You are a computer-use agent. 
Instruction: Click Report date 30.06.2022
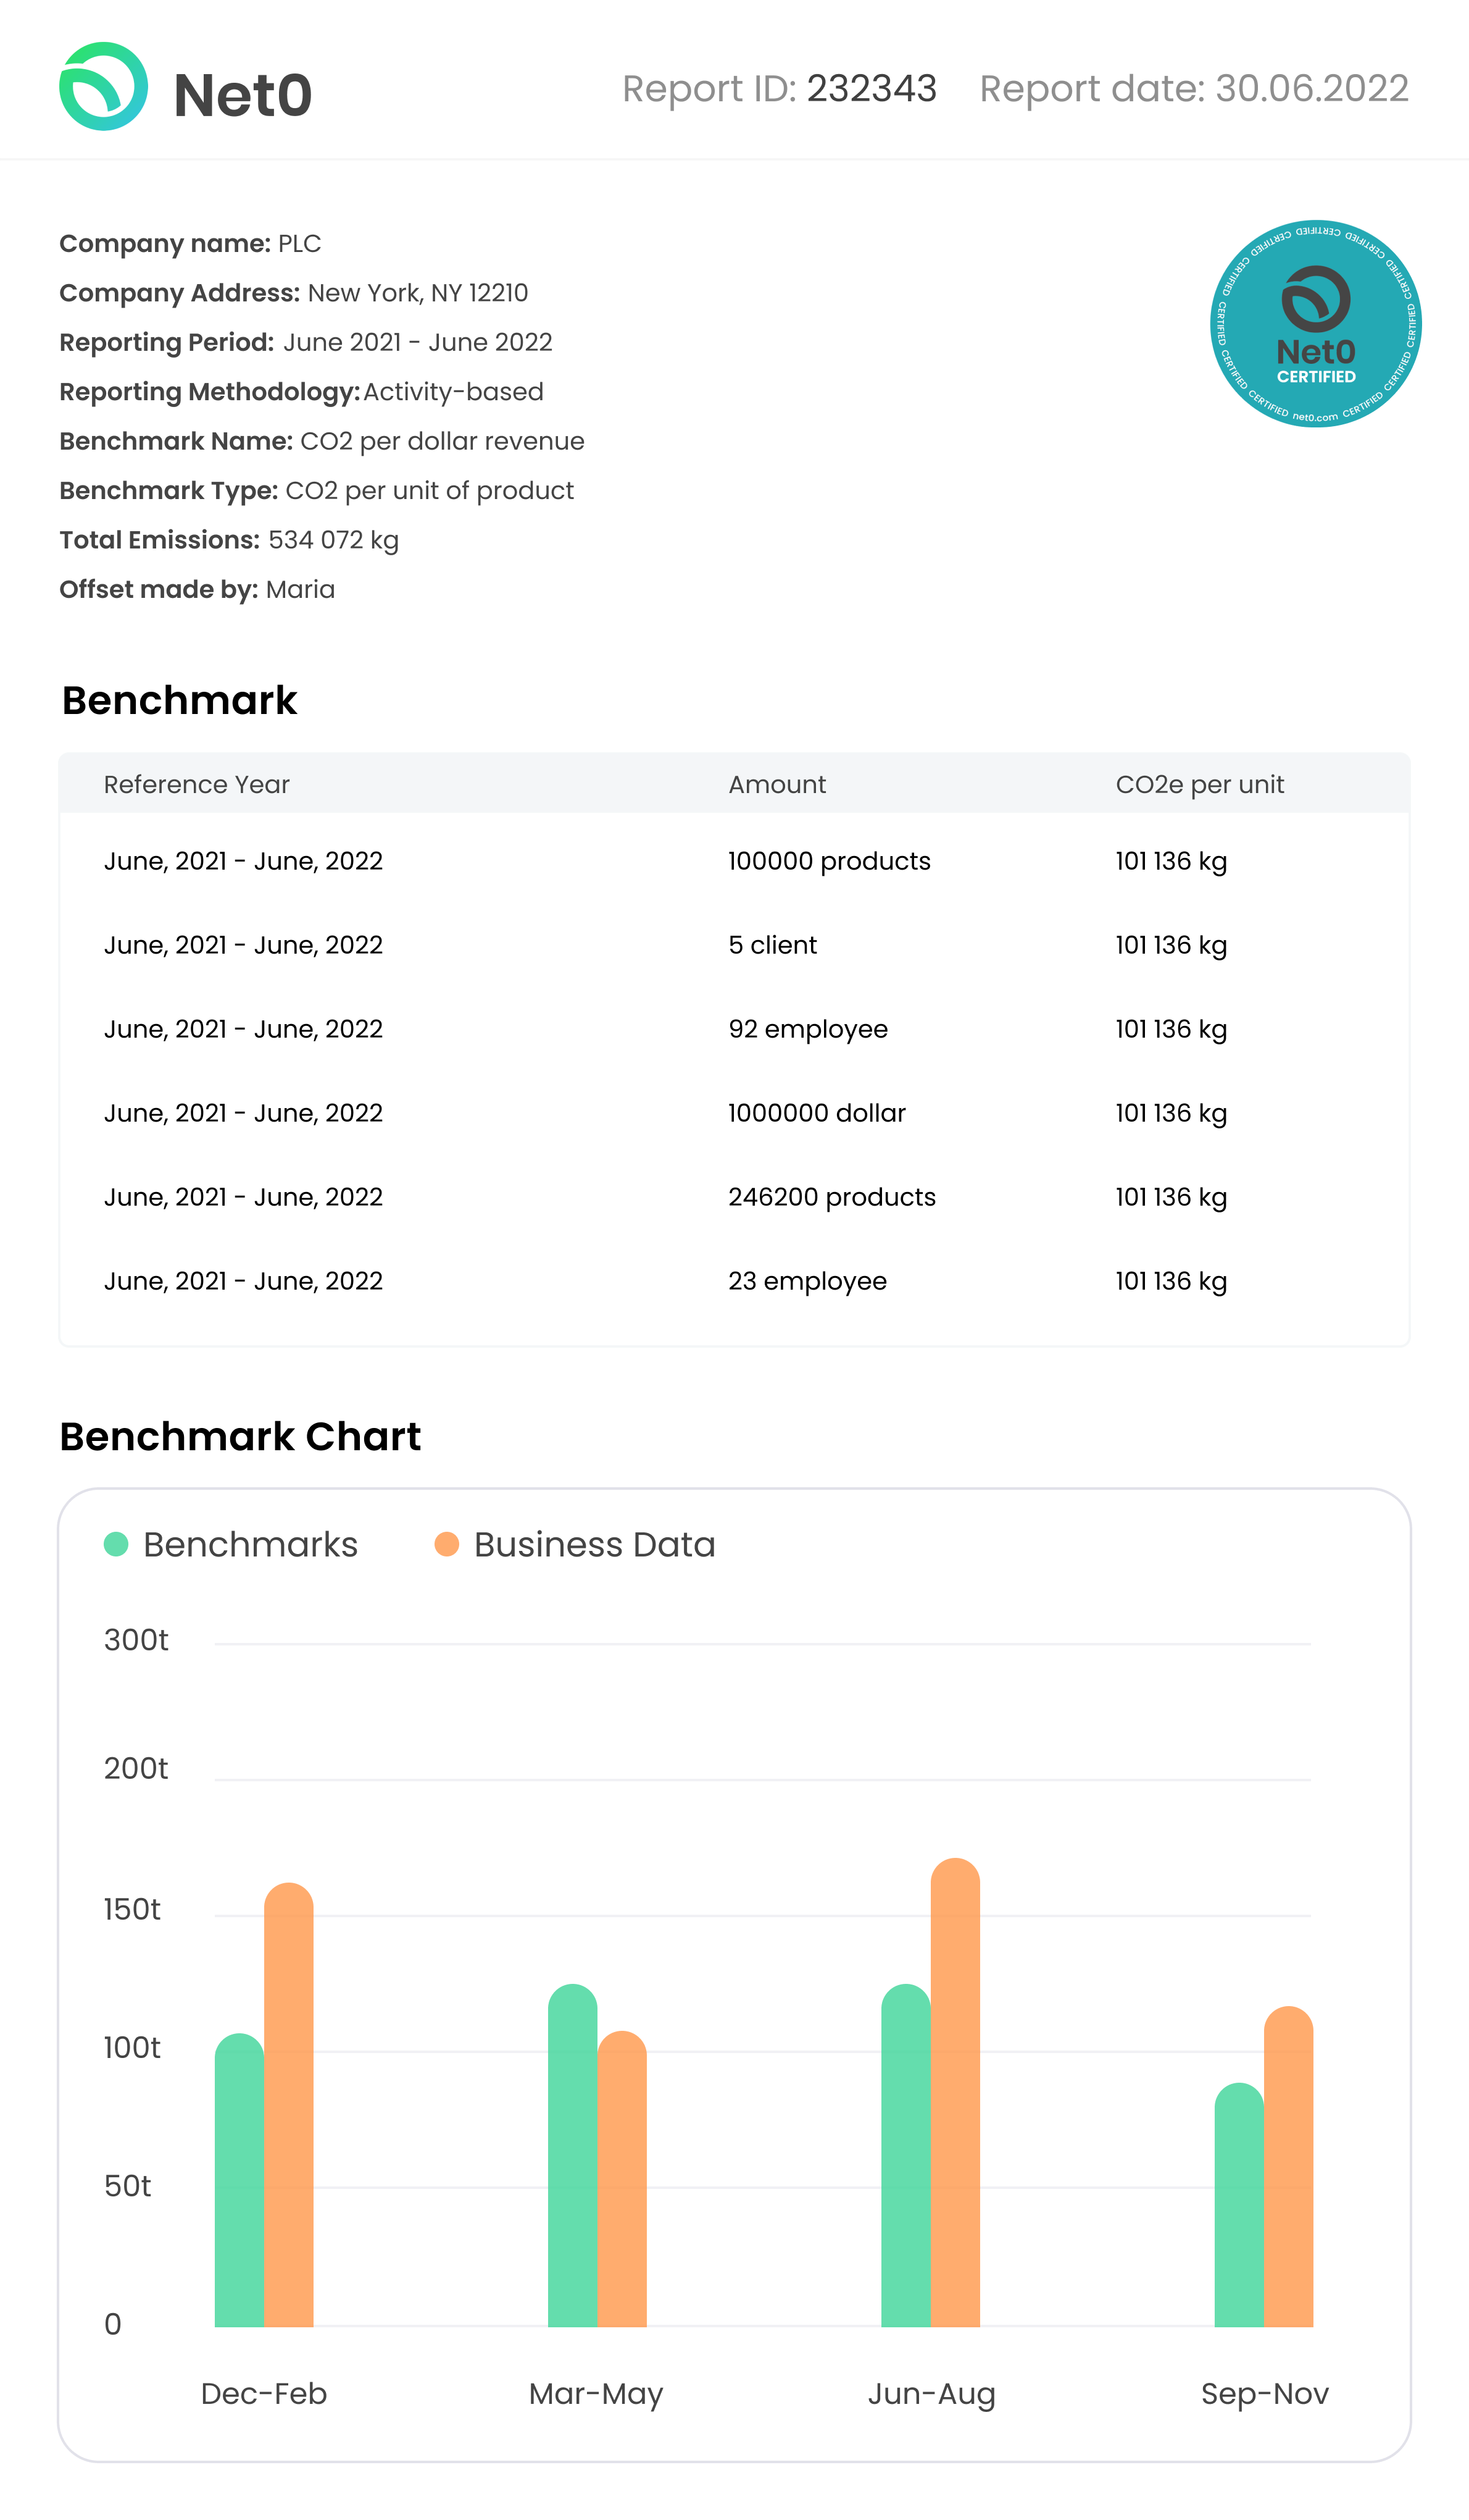(1194, 89)
